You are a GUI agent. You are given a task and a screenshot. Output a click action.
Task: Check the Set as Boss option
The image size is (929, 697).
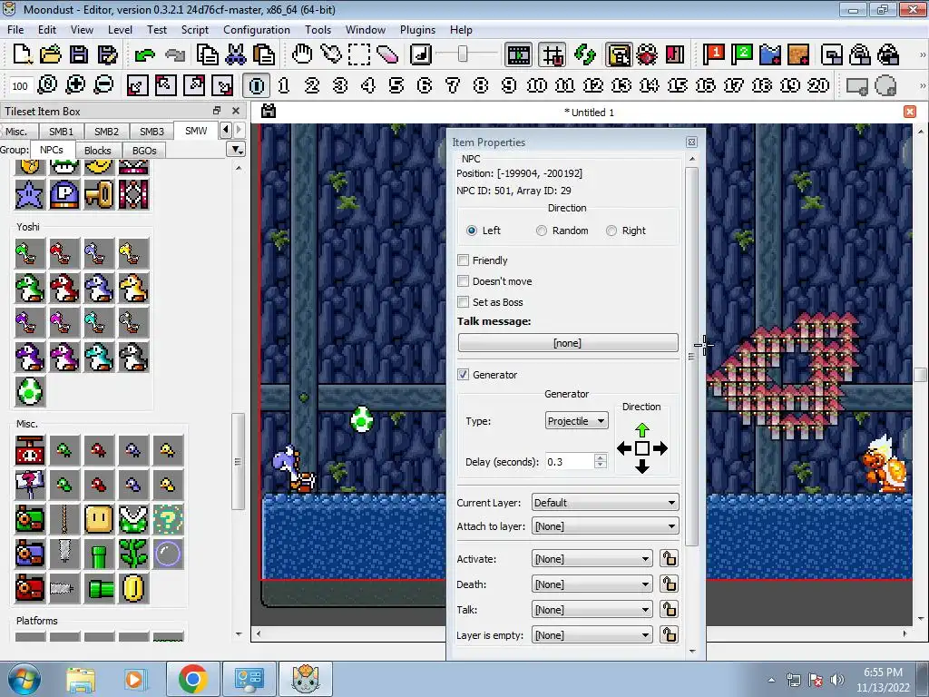point(464,301)
